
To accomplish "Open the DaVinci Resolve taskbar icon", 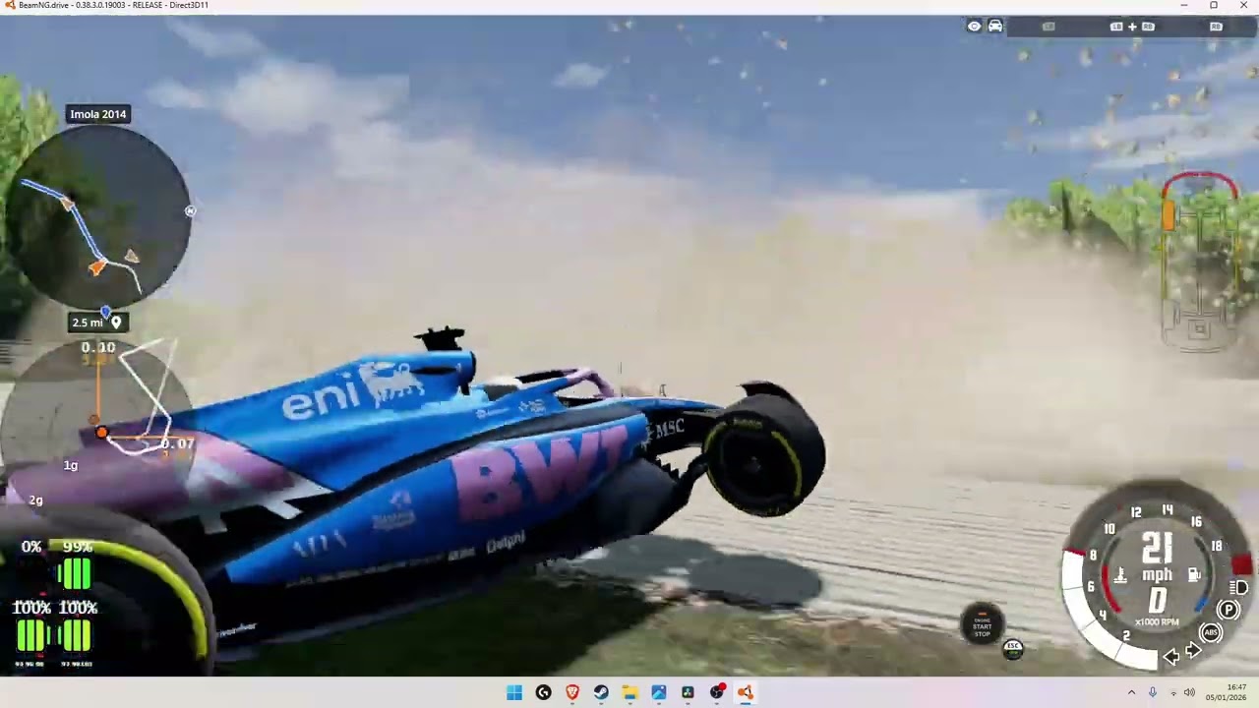I will point(688,692).
